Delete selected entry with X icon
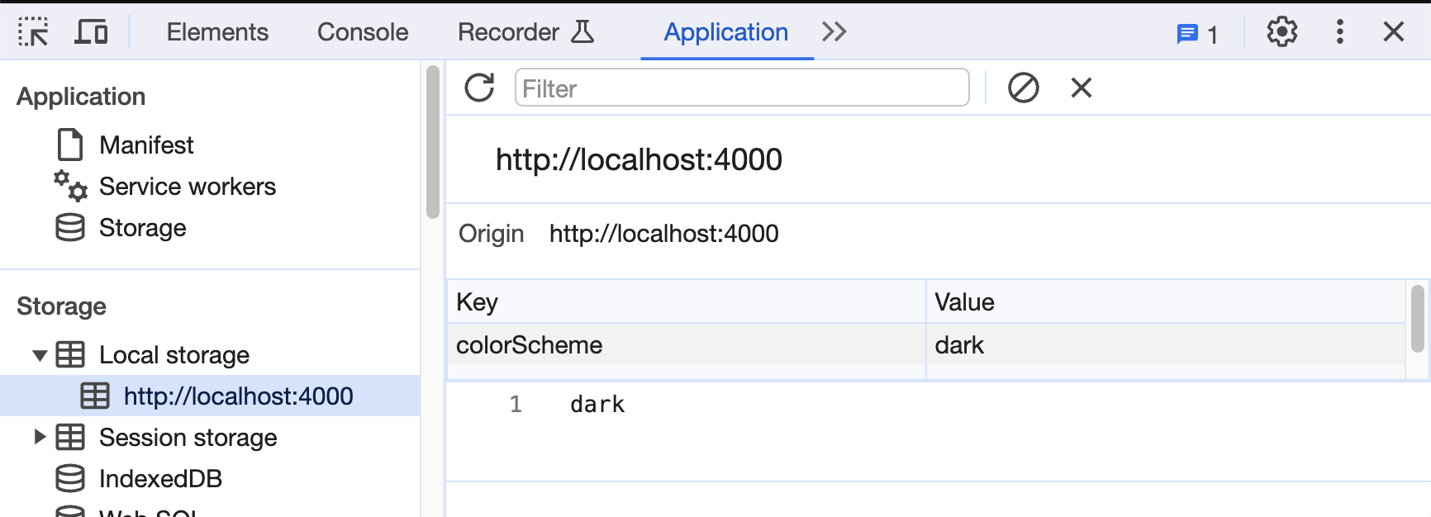Viewport: 1431px width, 517px height. pos(1081,88)
